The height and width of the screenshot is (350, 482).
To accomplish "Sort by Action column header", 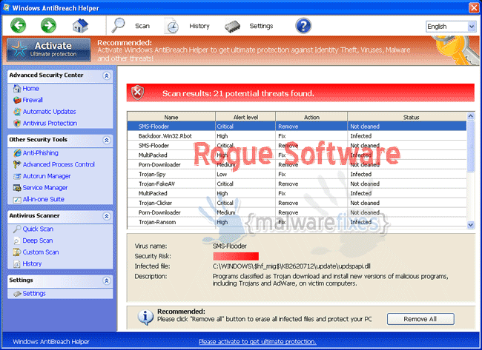I will [311, 117].
